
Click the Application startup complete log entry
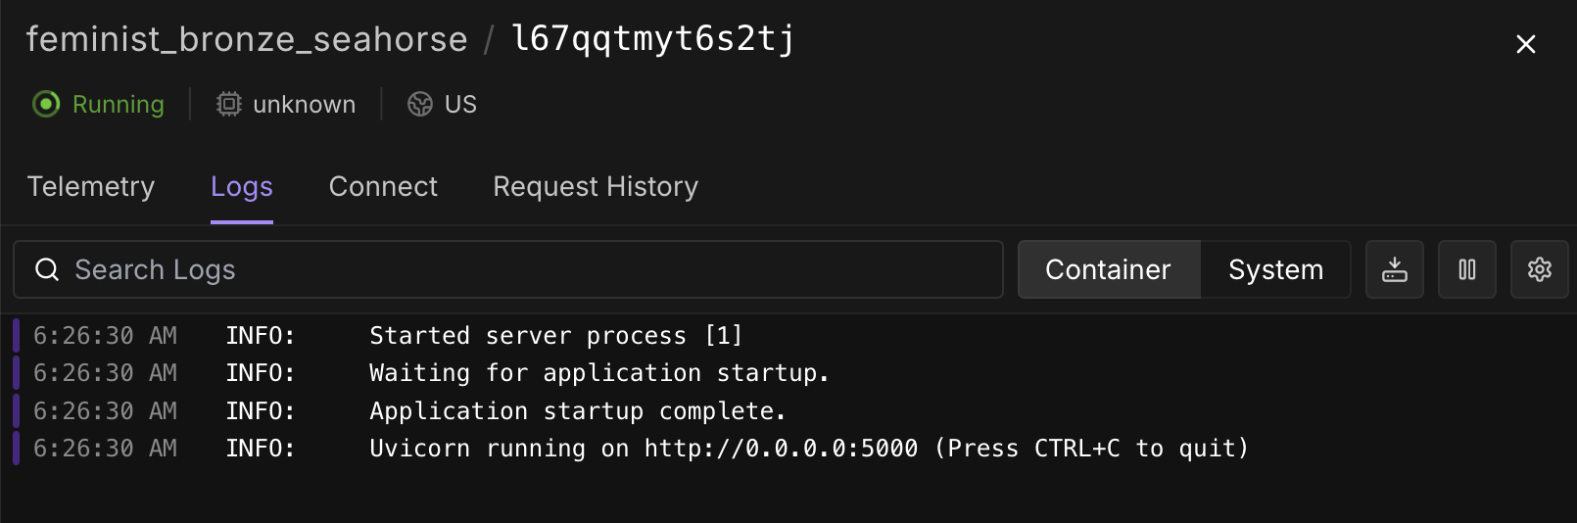(x=577, y=411)
